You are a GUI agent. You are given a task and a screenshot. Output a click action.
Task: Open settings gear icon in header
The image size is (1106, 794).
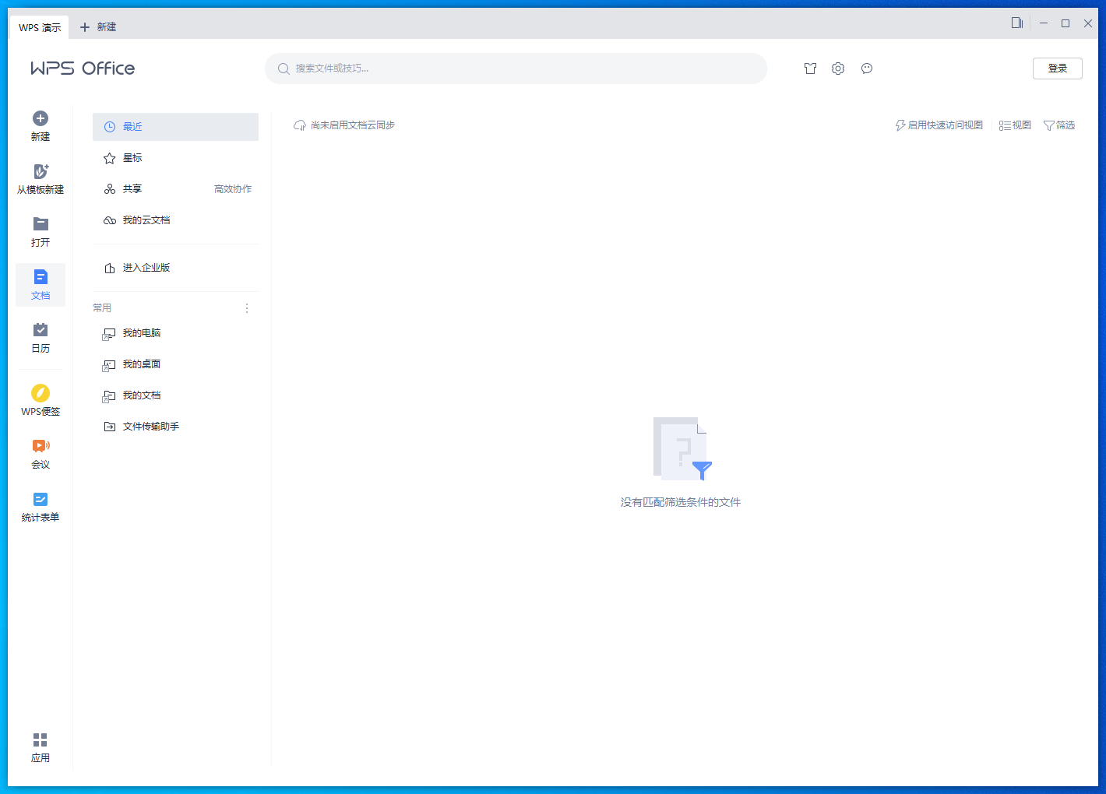[838, 69]
